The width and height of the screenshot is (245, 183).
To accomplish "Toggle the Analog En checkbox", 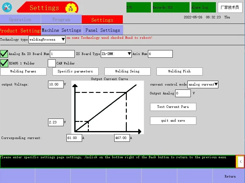I will coord(4,54).
